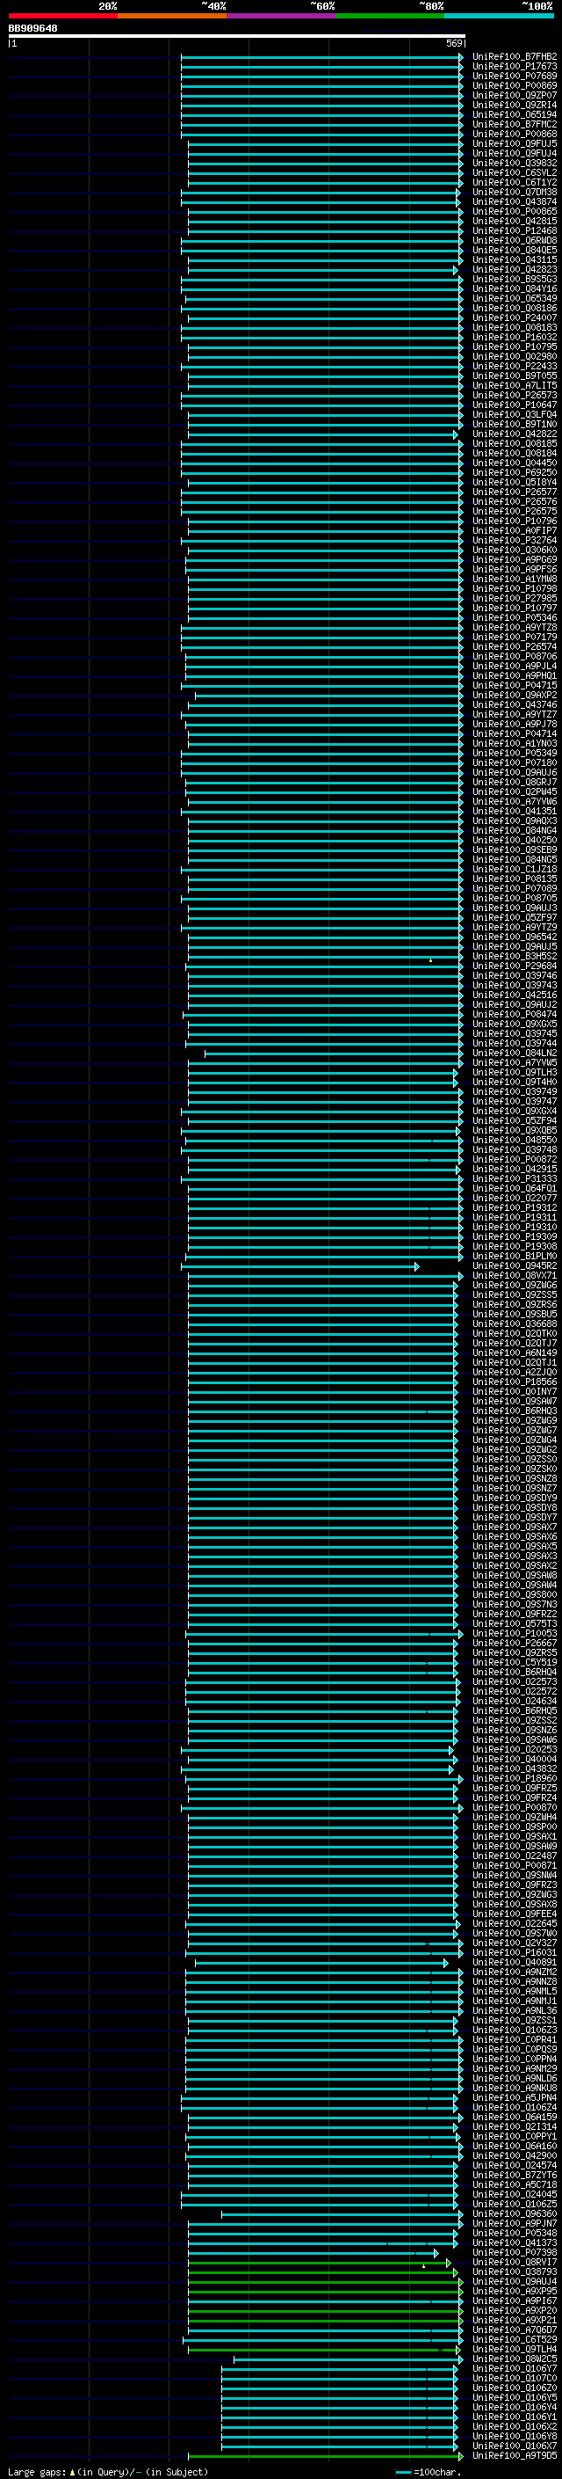The width and height of the screenshot is (562, 2479).
Task: Select hit UniRef100_Q6RWD8
Action: coord(515,241)
